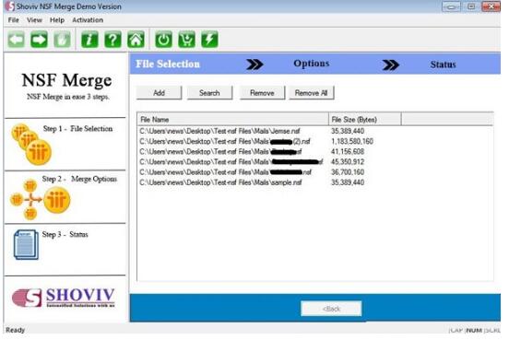Click the Ready status bar text
The width and height of the screenshot is (509, 340).
[x=16, y=330]
